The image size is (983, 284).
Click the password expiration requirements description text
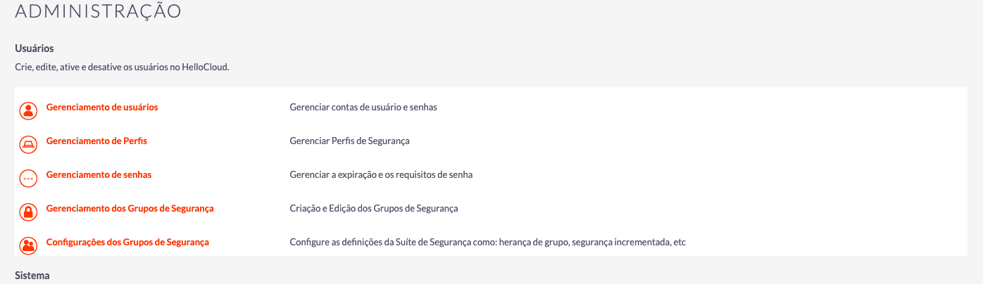click(x=381, y=175)
